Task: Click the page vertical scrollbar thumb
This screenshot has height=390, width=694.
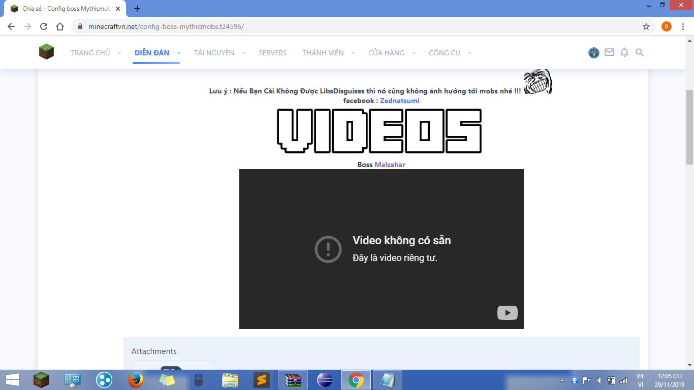Action: pos(689,127)
